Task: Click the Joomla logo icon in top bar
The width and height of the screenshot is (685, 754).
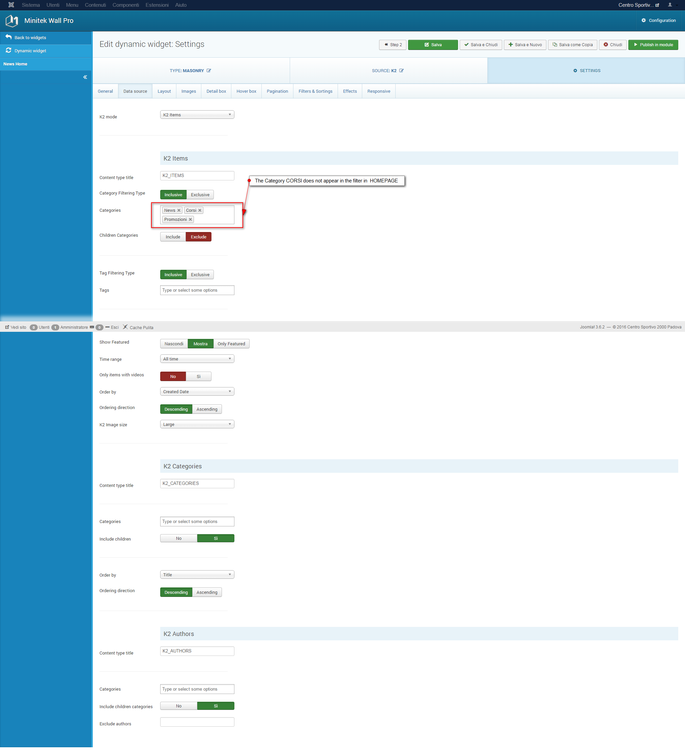Action: click(11, 5)
